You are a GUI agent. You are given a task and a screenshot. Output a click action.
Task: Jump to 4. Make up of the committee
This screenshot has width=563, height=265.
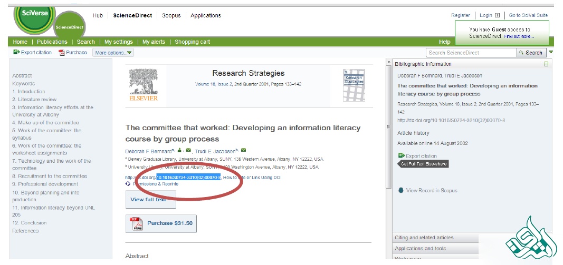[45, 123]
